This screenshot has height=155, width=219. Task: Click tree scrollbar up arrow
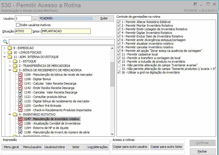click(x=112, y=49)
